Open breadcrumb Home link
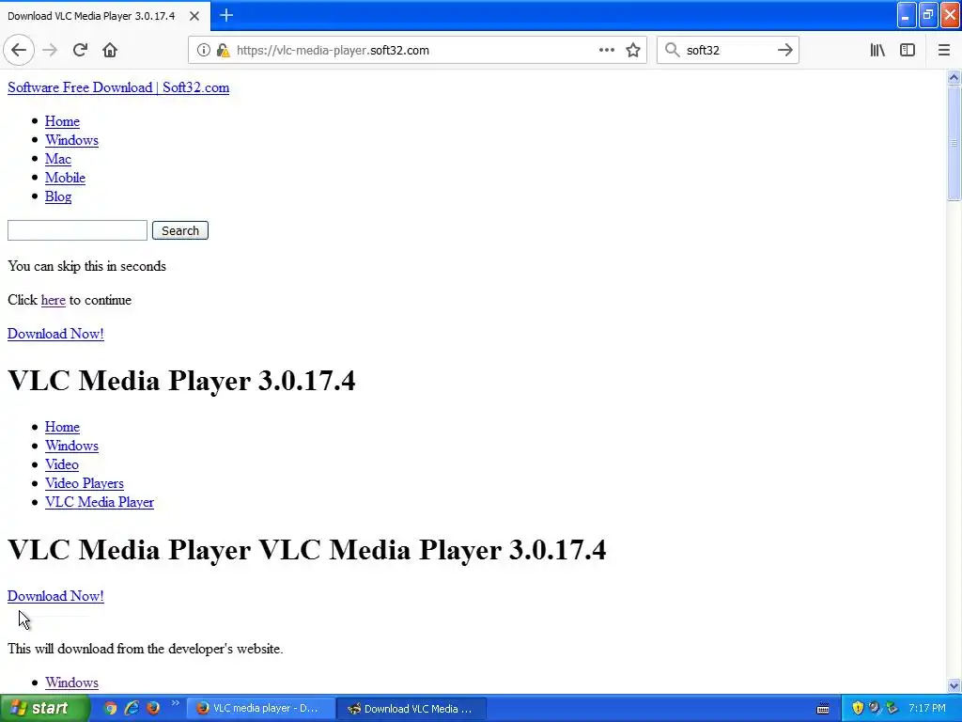The image size is (962, 722). click(x=62, y=427)
